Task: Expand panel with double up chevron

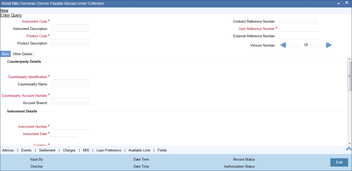Action: [349, 149]
